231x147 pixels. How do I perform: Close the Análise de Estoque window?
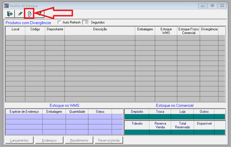222,6
